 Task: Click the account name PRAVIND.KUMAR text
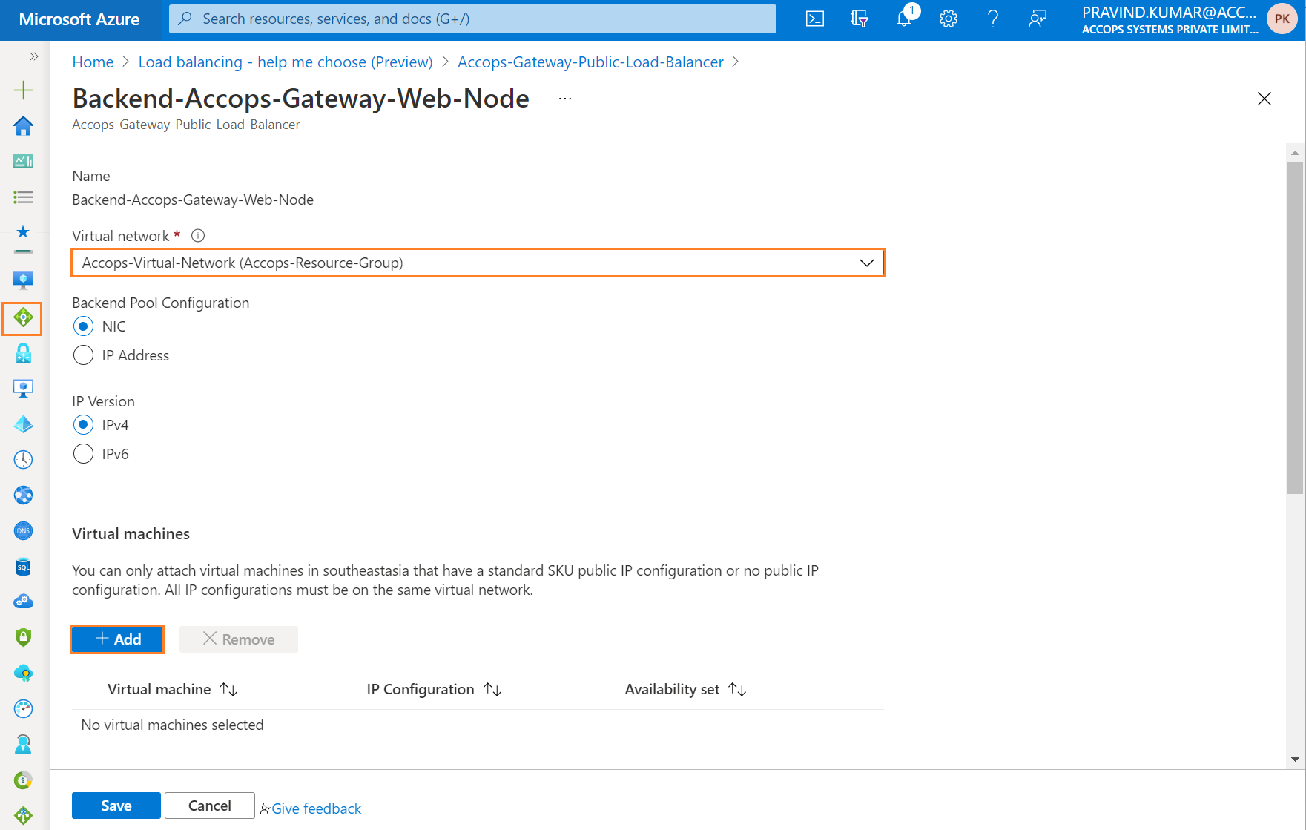point(1169,12)
